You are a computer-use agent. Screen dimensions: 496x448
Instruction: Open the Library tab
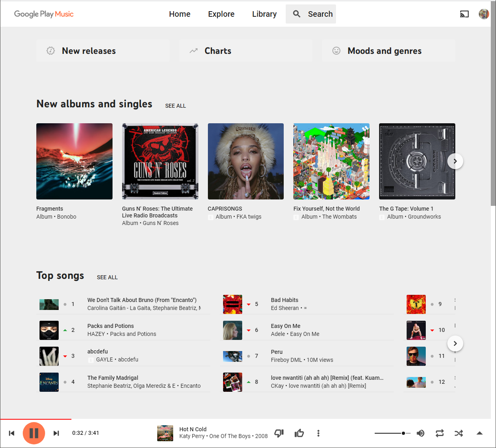264,14
